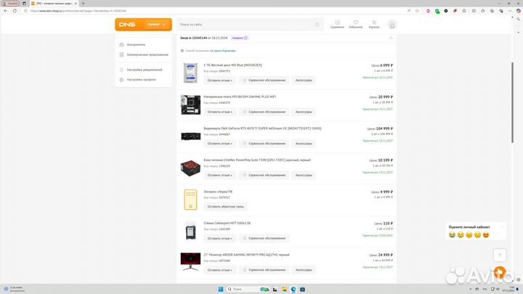Screen dimensions: 523x294
Task: Click the scroll-to-top arrow button
Action: tap(500, 255)
